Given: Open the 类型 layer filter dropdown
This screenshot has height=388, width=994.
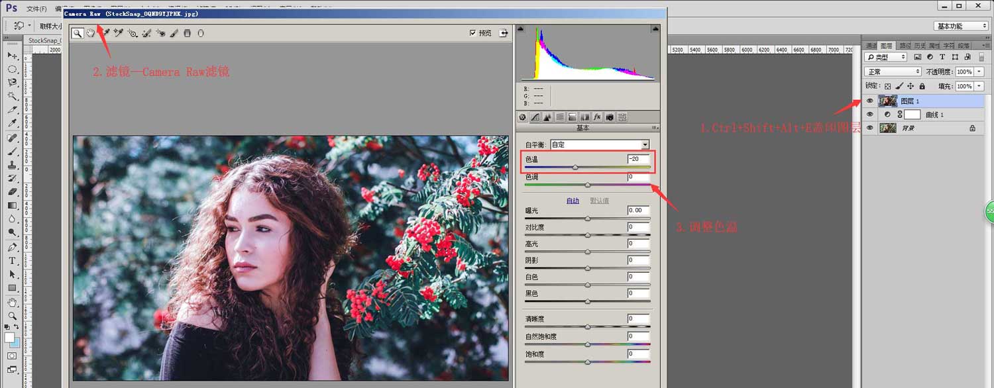Looking at the screenshot, I should [886, 58].
